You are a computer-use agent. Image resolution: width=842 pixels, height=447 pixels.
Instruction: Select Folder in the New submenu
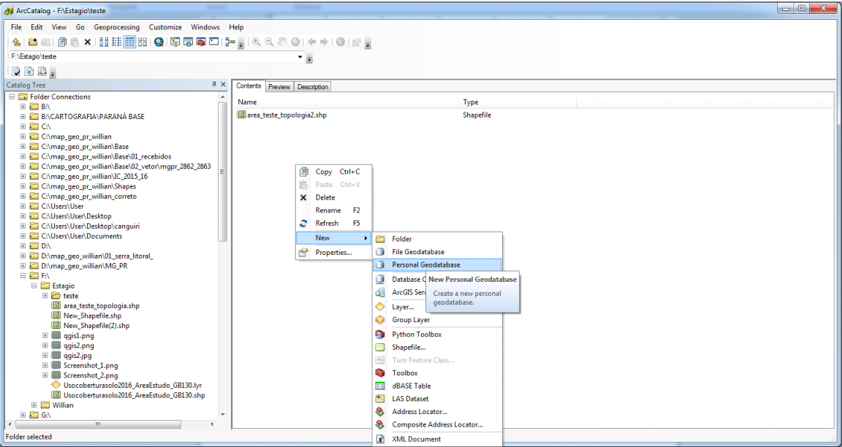tap(437, 239)
